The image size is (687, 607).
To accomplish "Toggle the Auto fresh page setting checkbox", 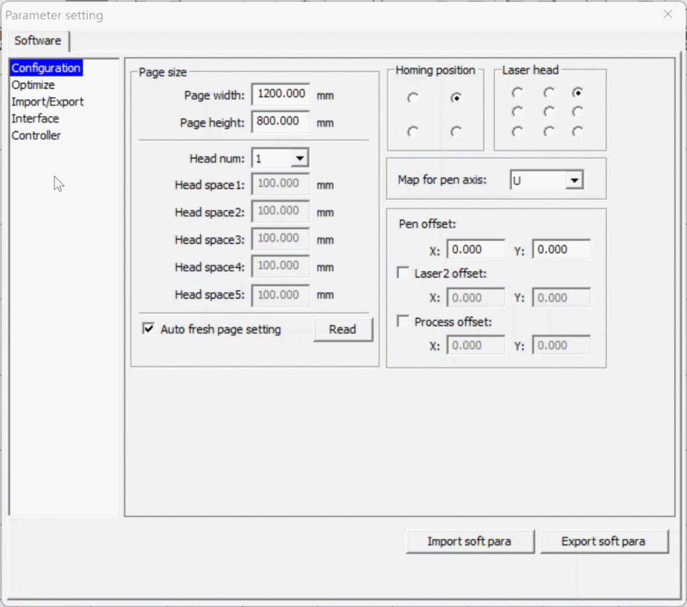I will point(148,329).
